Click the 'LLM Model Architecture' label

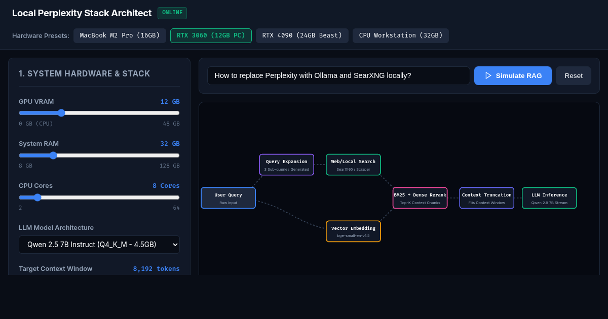[x=56, y=228]
